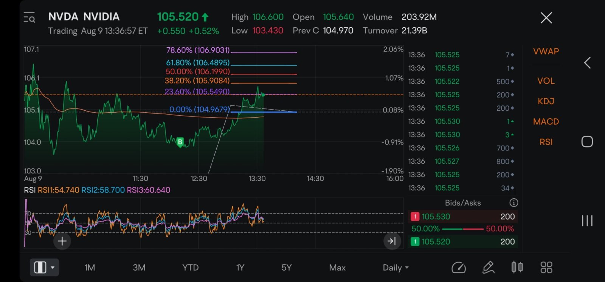Open the speed gauge quick-trade icon
This screenshot has width=605, height=282.
pyautogui.click(x=459, y=268)
